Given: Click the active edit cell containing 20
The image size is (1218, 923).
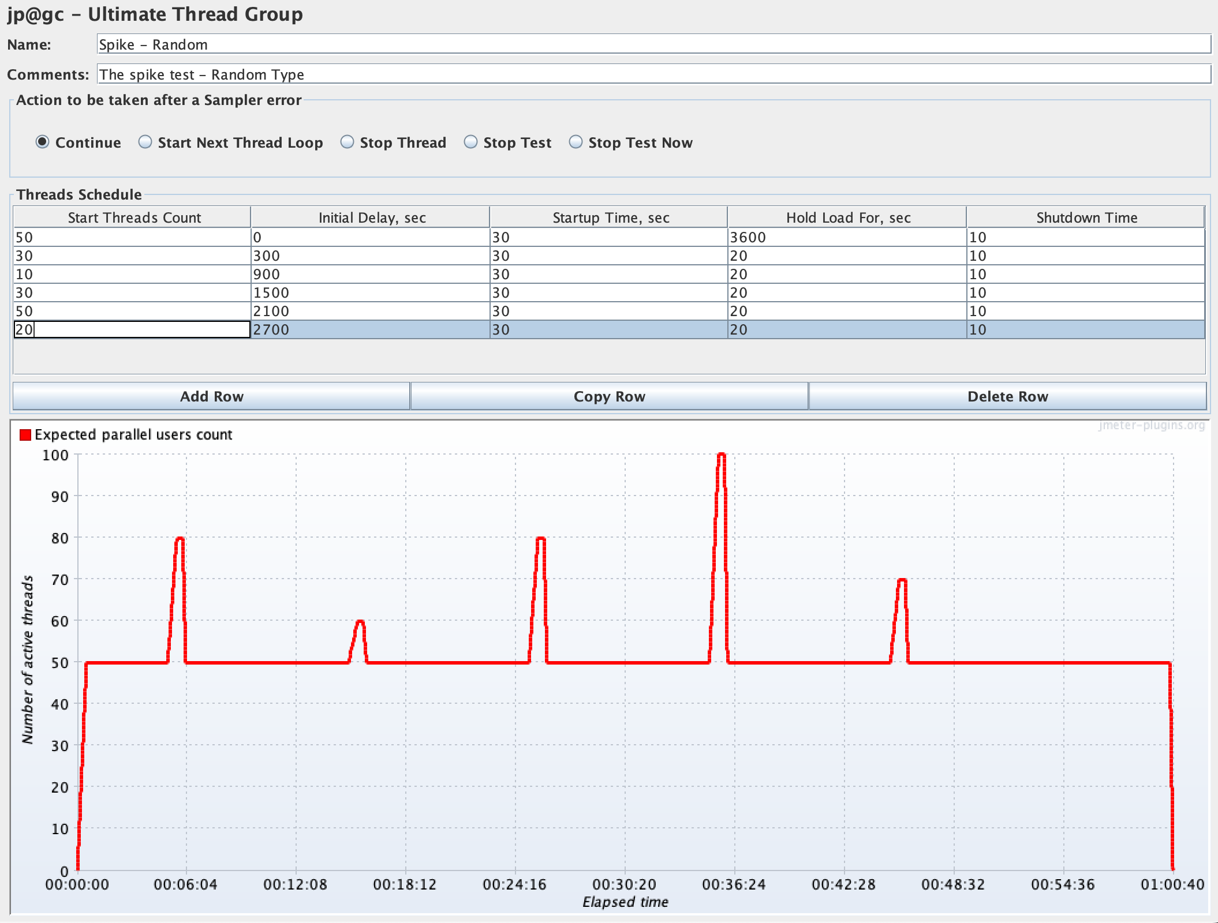Looking at the screenshot, I should tap(132, 329).
